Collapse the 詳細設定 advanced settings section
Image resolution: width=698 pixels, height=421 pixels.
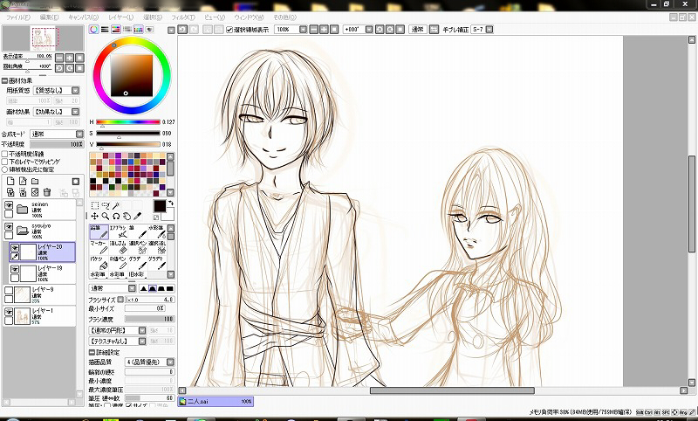click(92, 352)
